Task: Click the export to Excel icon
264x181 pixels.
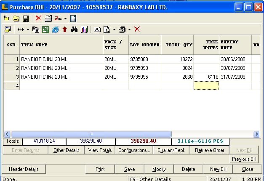Action: point(45,29)
